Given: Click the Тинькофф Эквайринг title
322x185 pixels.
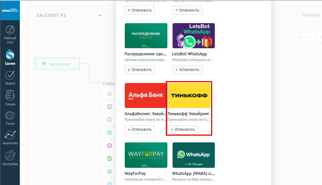Looking at the screenshot, I should pos(188,114).
